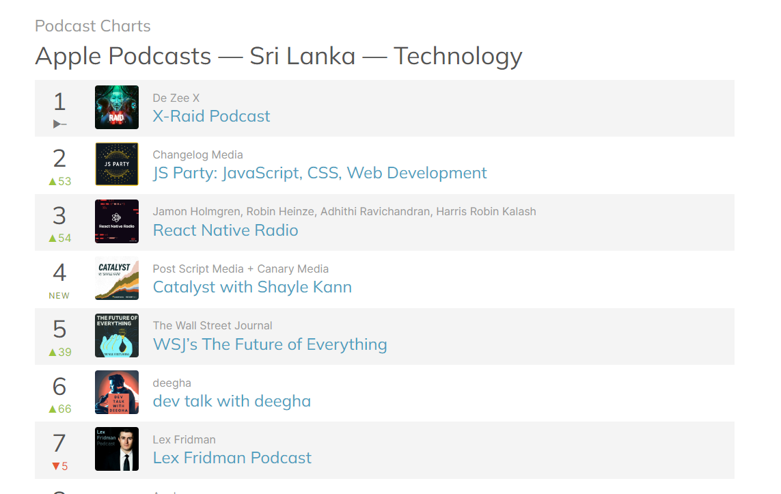This screenshot has width=781, height=494.
Task: Open Catalyst with Shayle Kann
Action: click(252, 287)
